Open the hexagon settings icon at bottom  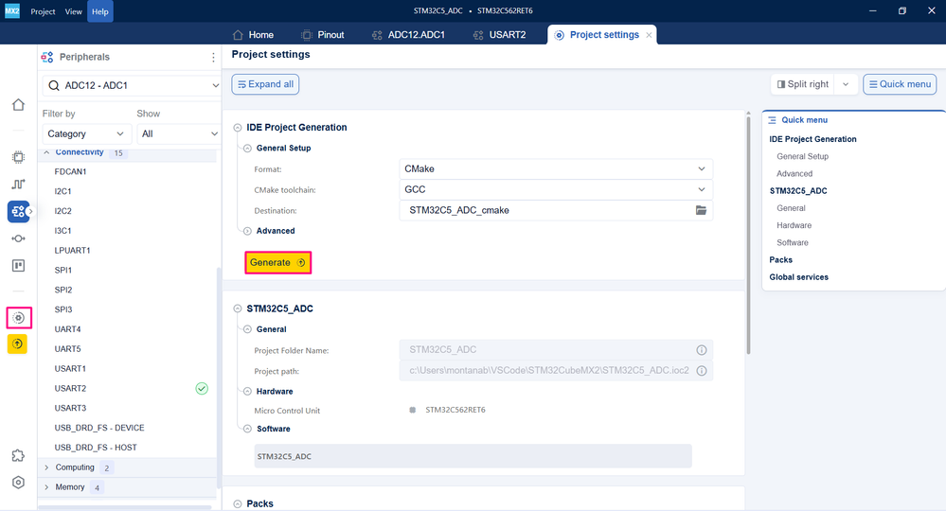click(18, 483)
